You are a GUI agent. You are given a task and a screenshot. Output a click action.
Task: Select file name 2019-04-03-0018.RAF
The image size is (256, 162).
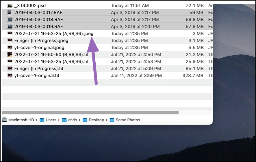38,20
